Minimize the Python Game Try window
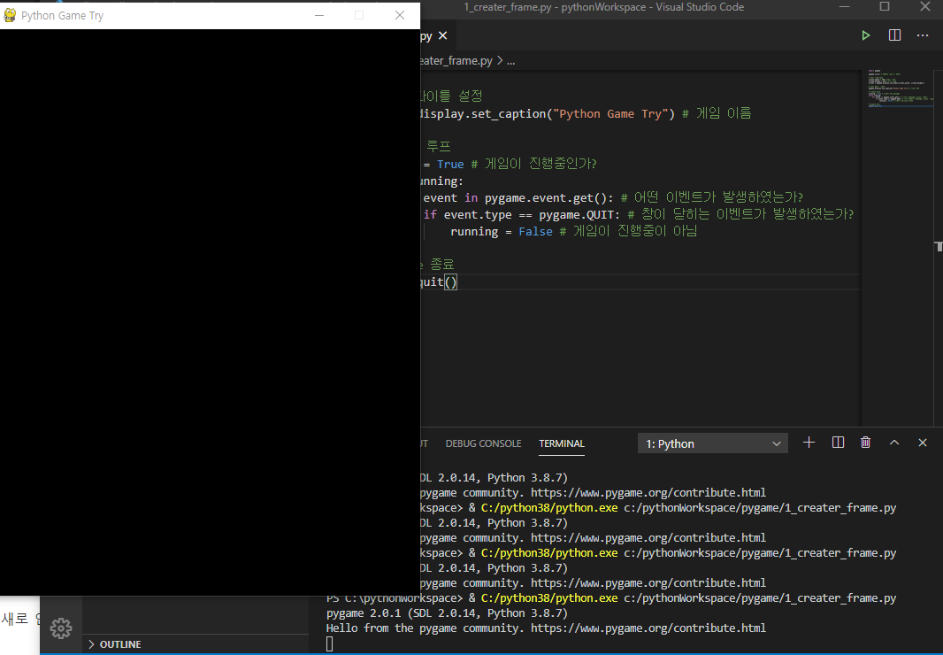The image size is (943, 655). coord(319,15)
